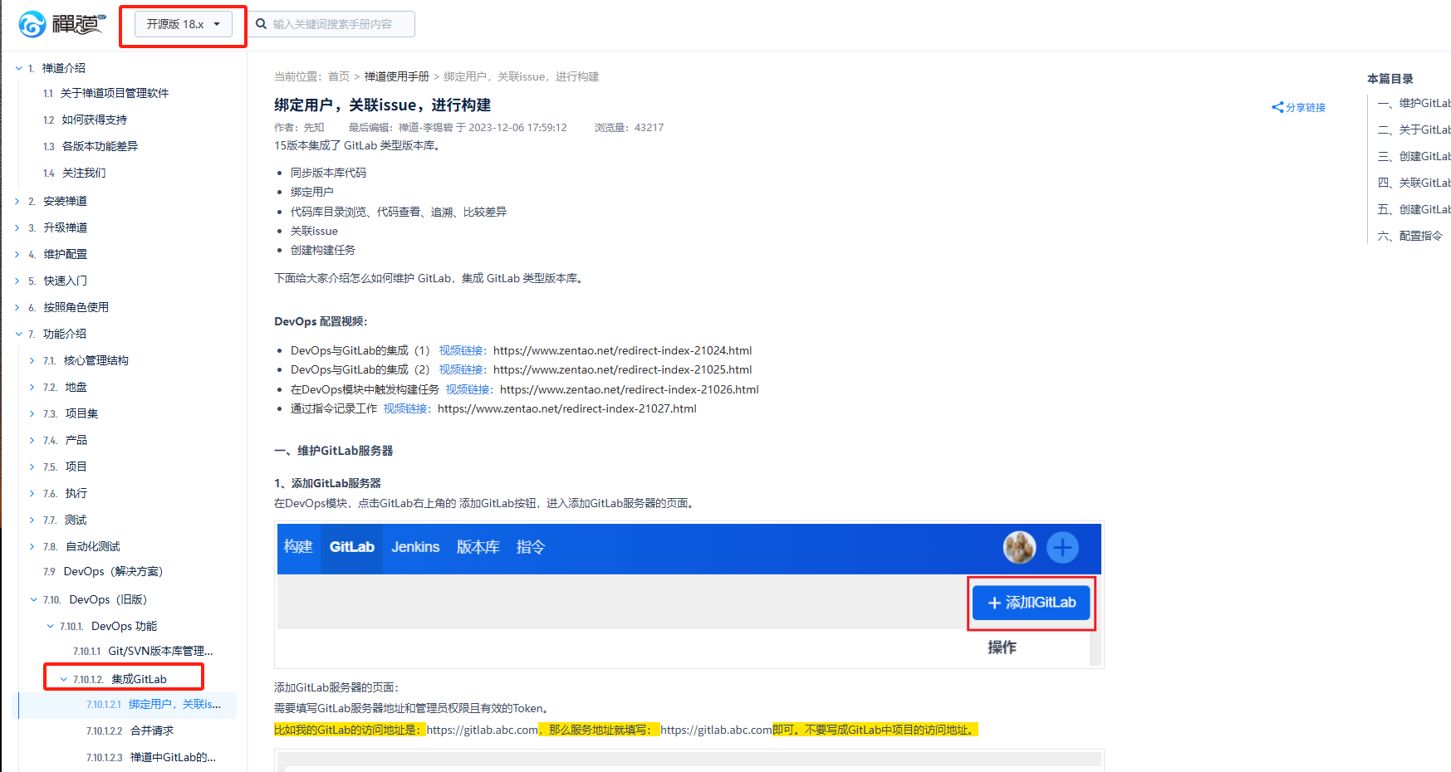
Task: Click the round user avatar in screenshot
Action: tap(1019, 547)
